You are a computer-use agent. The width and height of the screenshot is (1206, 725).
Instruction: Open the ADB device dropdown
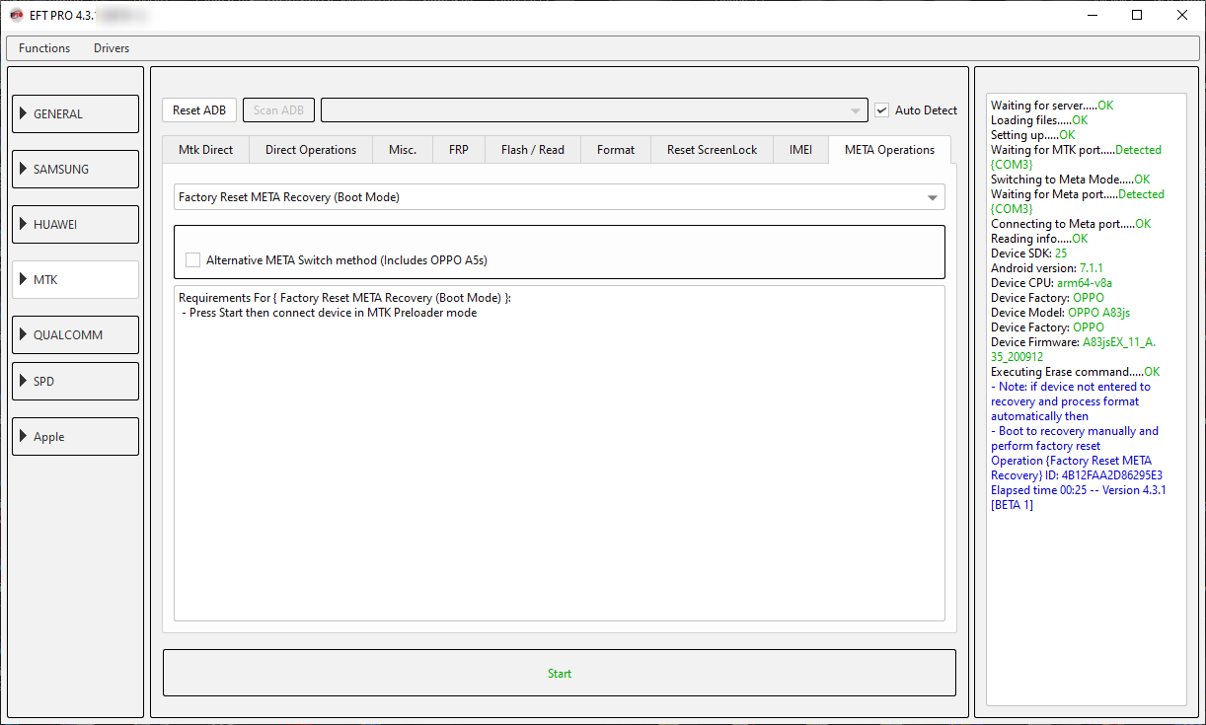pyautogui.click(x=594, y=110)
